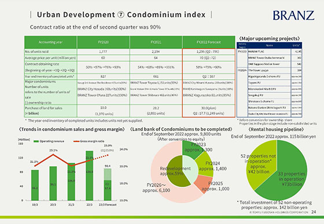Select the 'Average price per unit' row label
The height and width of the screenshot is (224, 324).
click(x=50, y=58)
